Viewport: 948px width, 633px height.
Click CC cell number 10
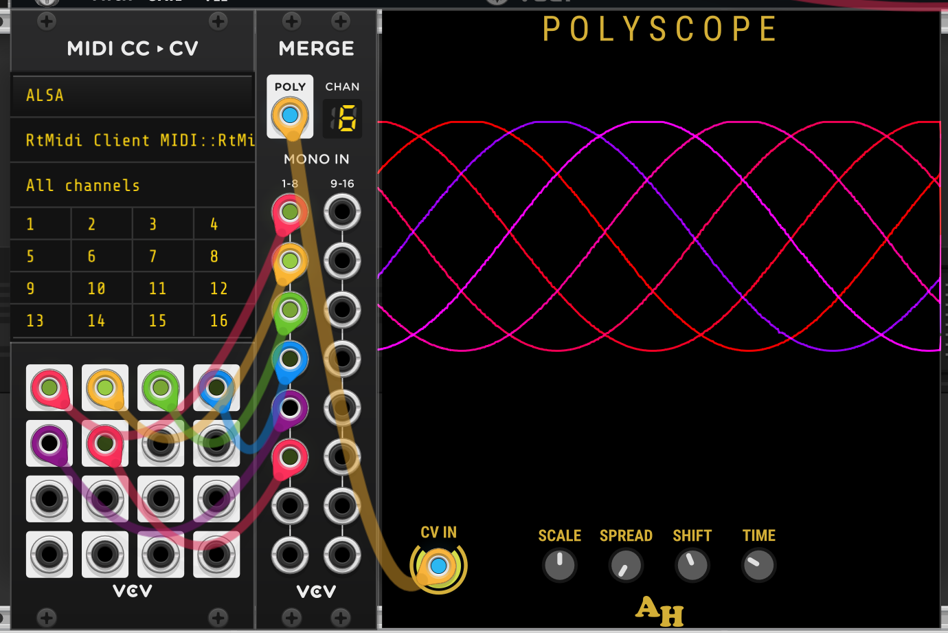click(x=101, y=289)
